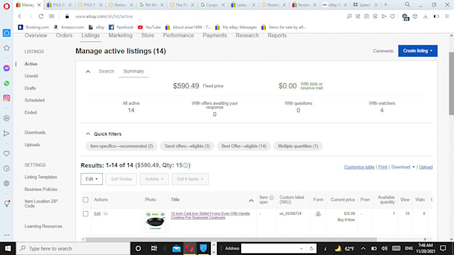Open speed dial grid icon
This screenshot has width=454, height=255.
tap(51, 17)
